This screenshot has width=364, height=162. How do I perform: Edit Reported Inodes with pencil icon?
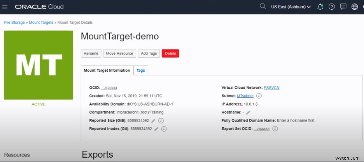(156, 129)
